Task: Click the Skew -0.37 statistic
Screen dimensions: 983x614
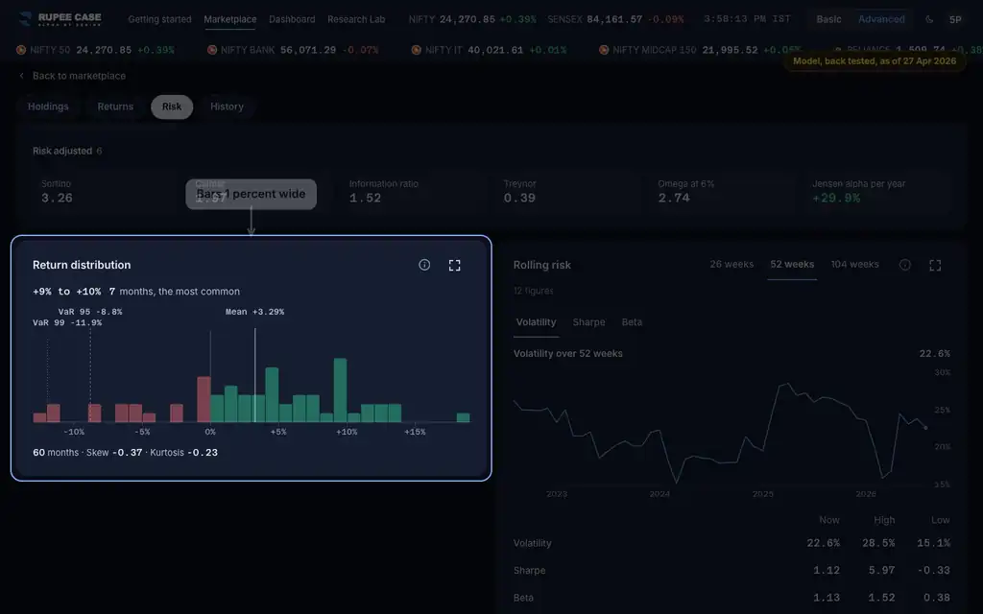Action: tap(114, 453)
